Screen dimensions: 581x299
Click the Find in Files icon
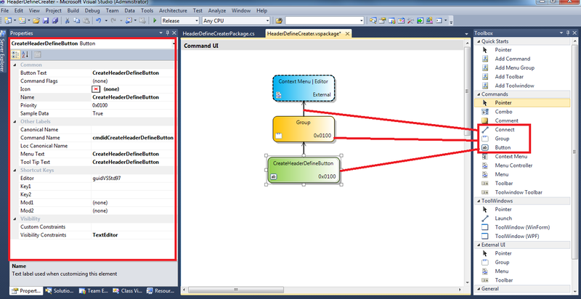279,21
